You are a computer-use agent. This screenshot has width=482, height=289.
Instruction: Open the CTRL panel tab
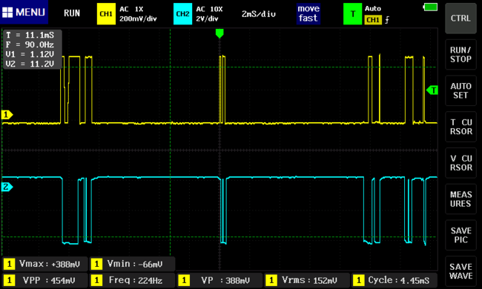(x=460, y=19)
